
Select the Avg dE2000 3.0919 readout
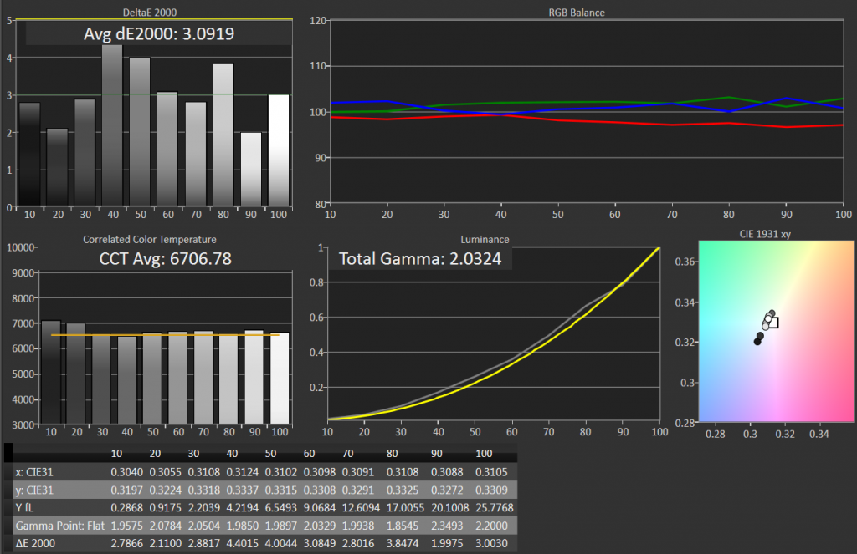(x=161, y=34)
